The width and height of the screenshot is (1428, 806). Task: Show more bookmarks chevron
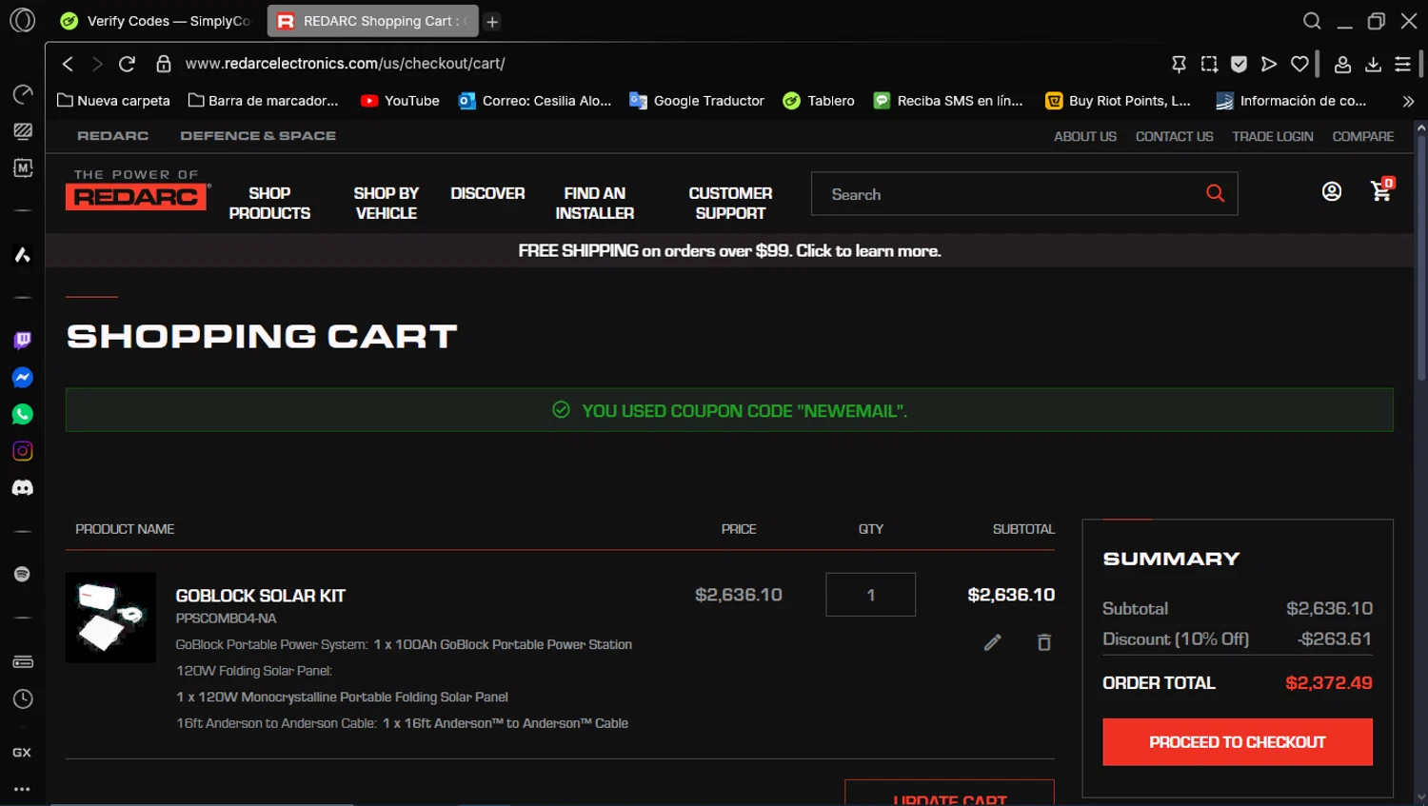1408,101
